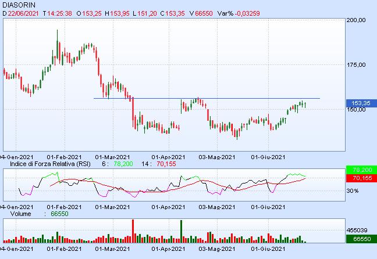Click 01-Apr-2021 on the volume panel axis
Screen dimensions: 377x259
point(168,249)
